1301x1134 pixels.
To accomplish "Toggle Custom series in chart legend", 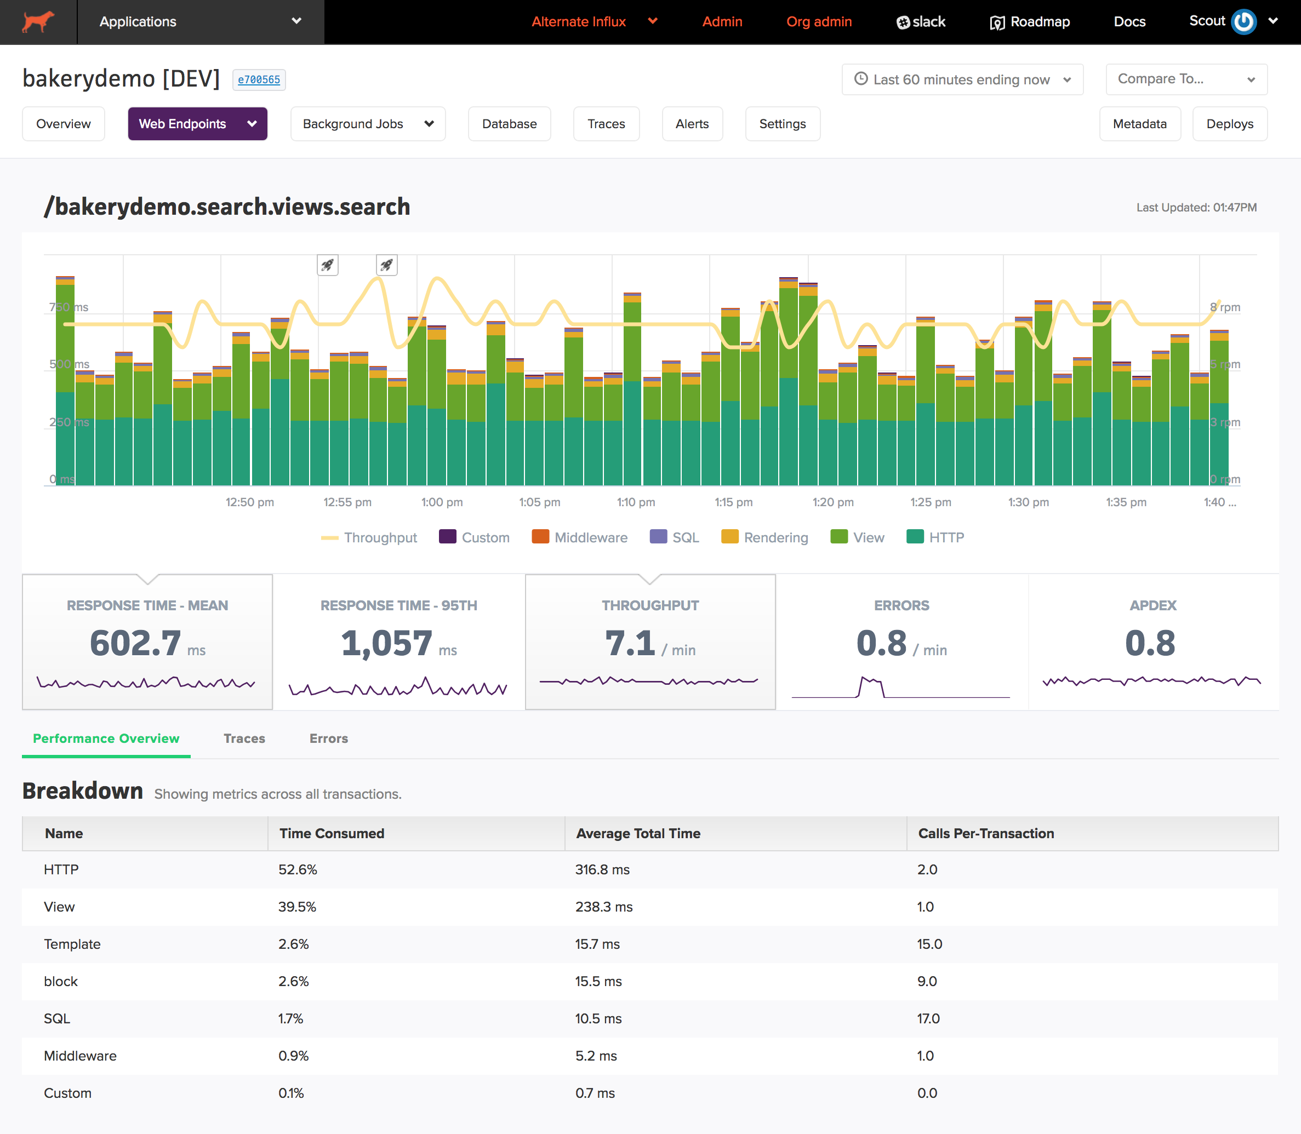I will pos(474,537).
